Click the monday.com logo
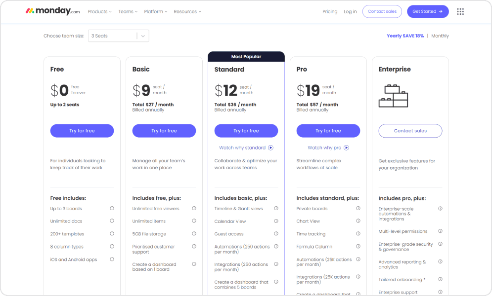 (x=52, y=11)
